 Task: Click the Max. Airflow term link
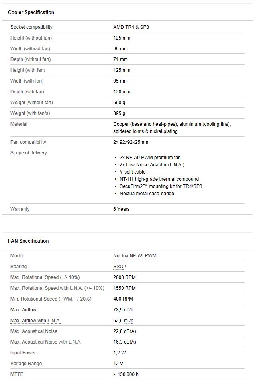coord(23,310)
